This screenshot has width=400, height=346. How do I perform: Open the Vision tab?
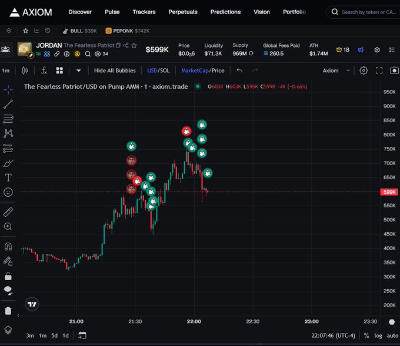pyautogui.click(x=262, y=12)
